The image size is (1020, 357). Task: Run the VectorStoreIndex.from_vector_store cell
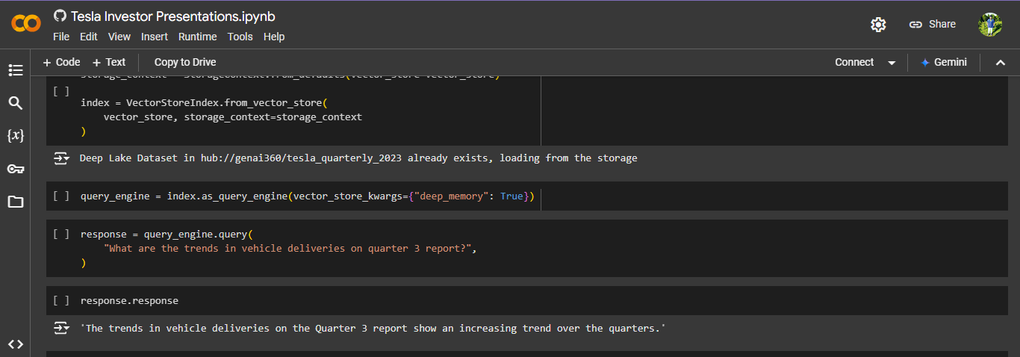tap(61, 91)
